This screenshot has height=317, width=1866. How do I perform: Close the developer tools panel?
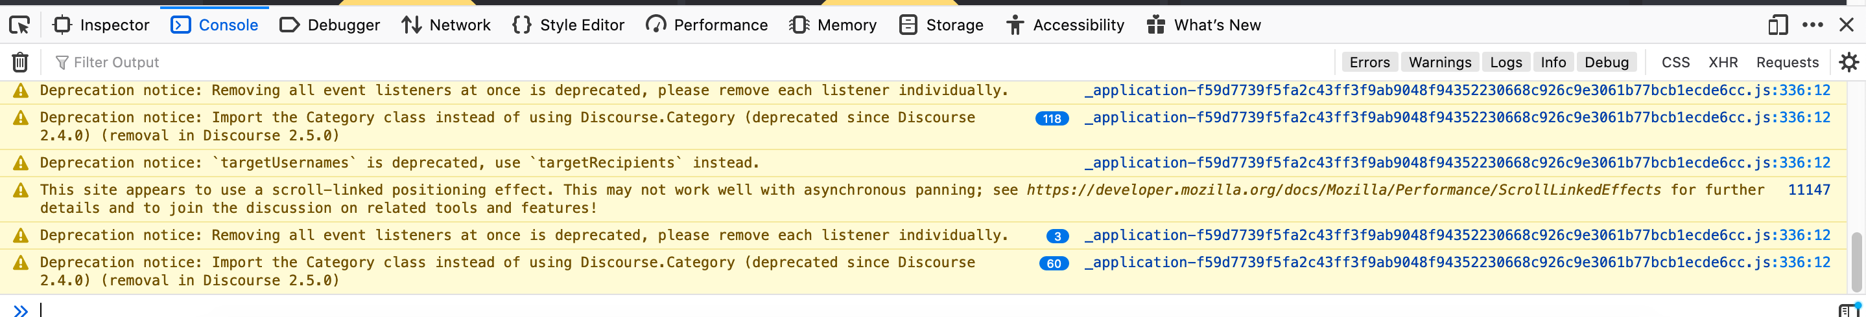(x=1847, y=25)
